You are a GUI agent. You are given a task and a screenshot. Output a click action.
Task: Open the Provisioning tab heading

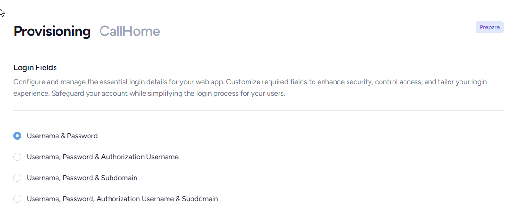52,31
